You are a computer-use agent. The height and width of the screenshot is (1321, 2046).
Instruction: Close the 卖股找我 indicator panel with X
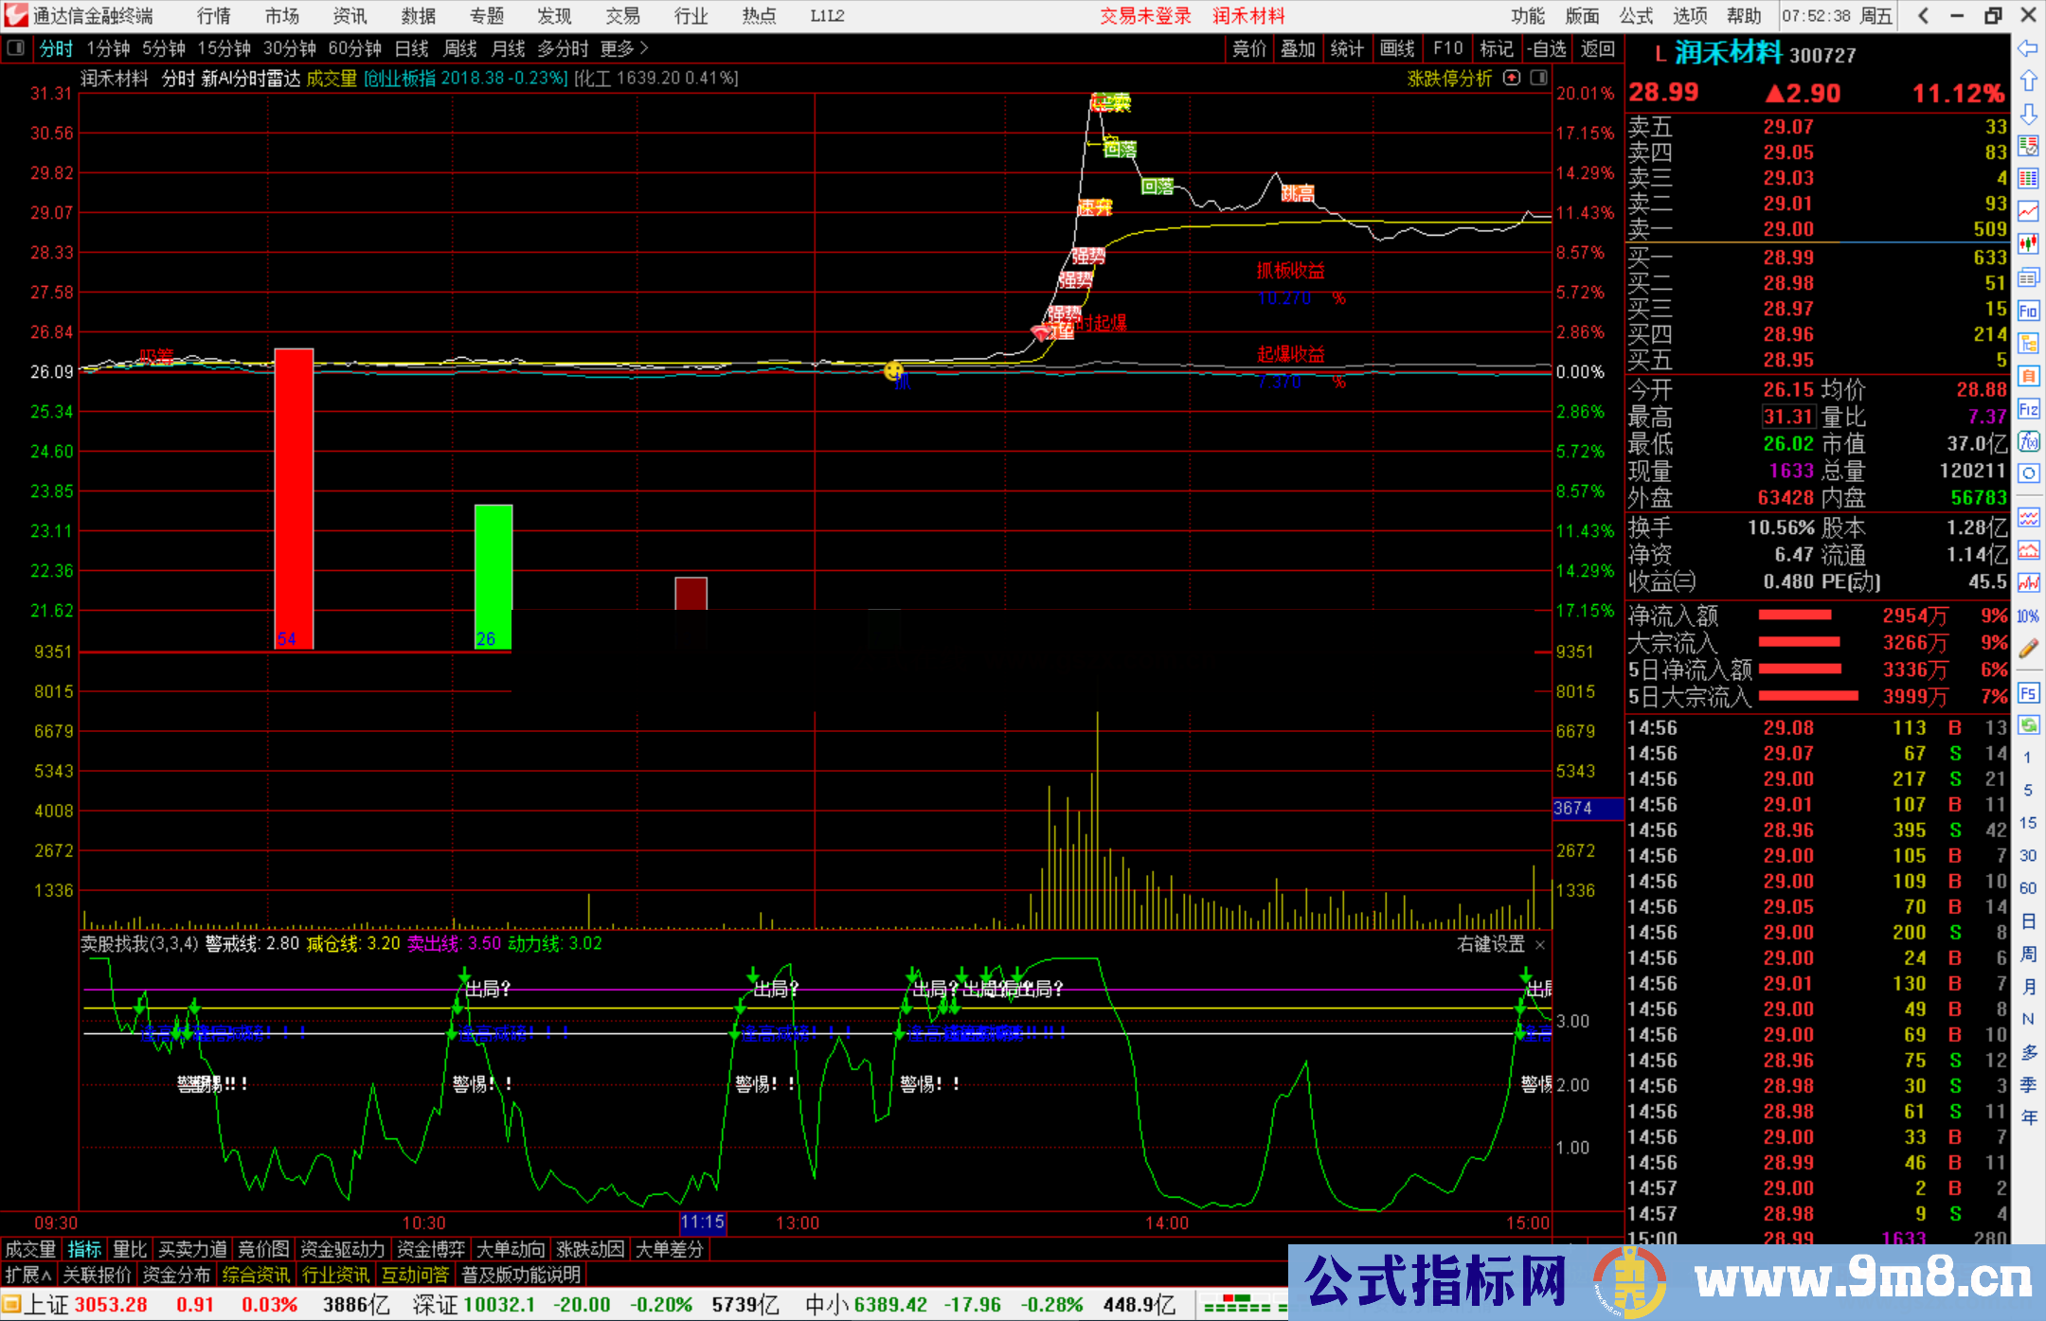[1540, 944]
